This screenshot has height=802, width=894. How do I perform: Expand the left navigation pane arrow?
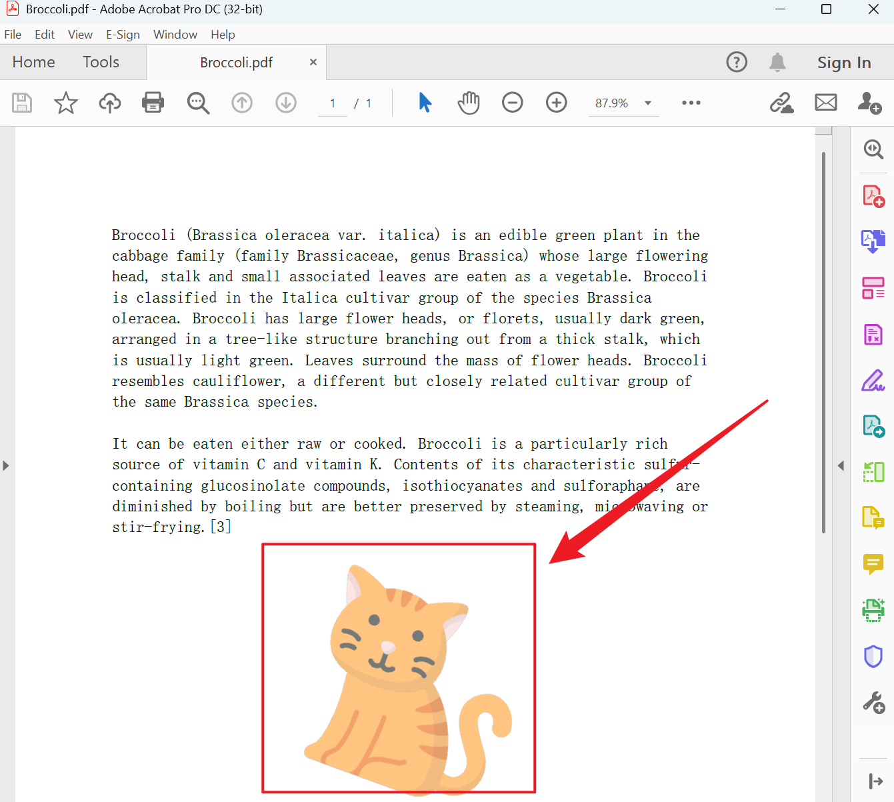pos(6,465)
